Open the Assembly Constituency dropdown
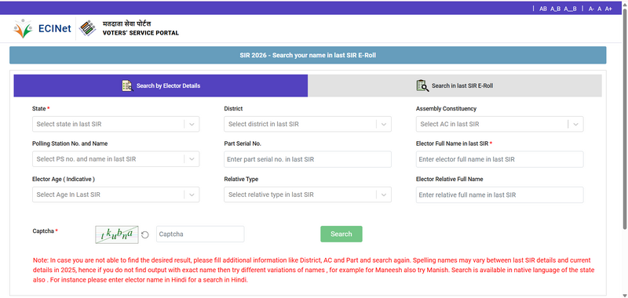The image size is (628, 298). [499, 124]
